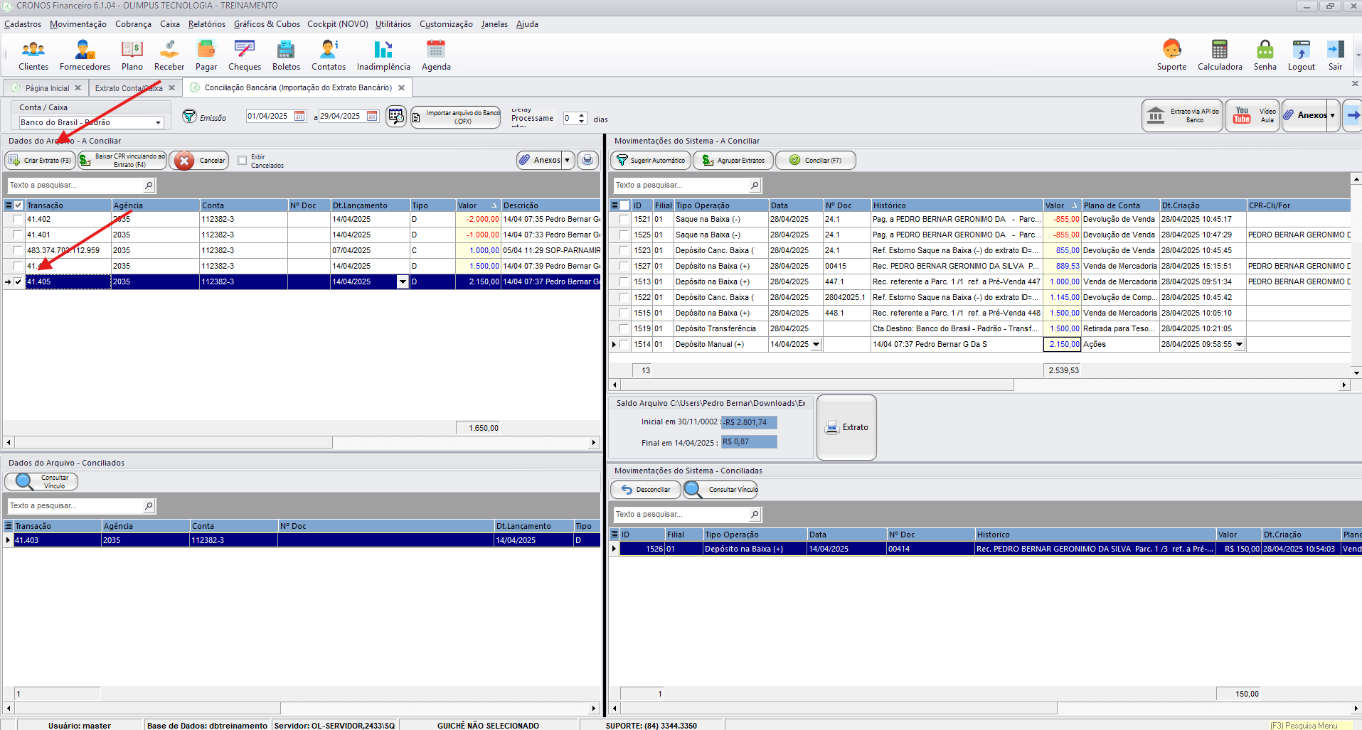The width and height of the screenshot is (1362, 730).
Task: Open the Receber toolbar icon
Action: (x=169, y=55)
